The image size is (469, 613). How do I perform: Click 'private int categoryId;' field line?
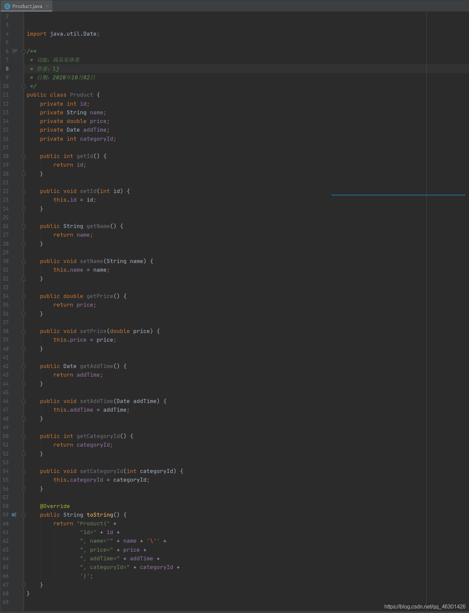click(78, 139)
